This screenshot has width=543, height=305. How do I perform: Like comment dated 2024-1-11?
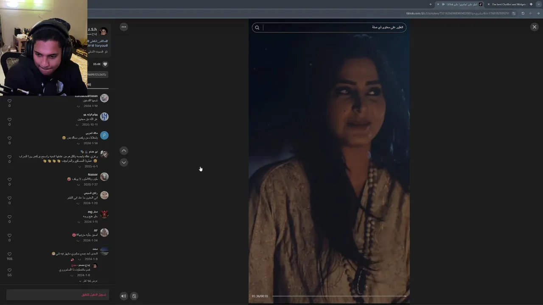(9, 216)
